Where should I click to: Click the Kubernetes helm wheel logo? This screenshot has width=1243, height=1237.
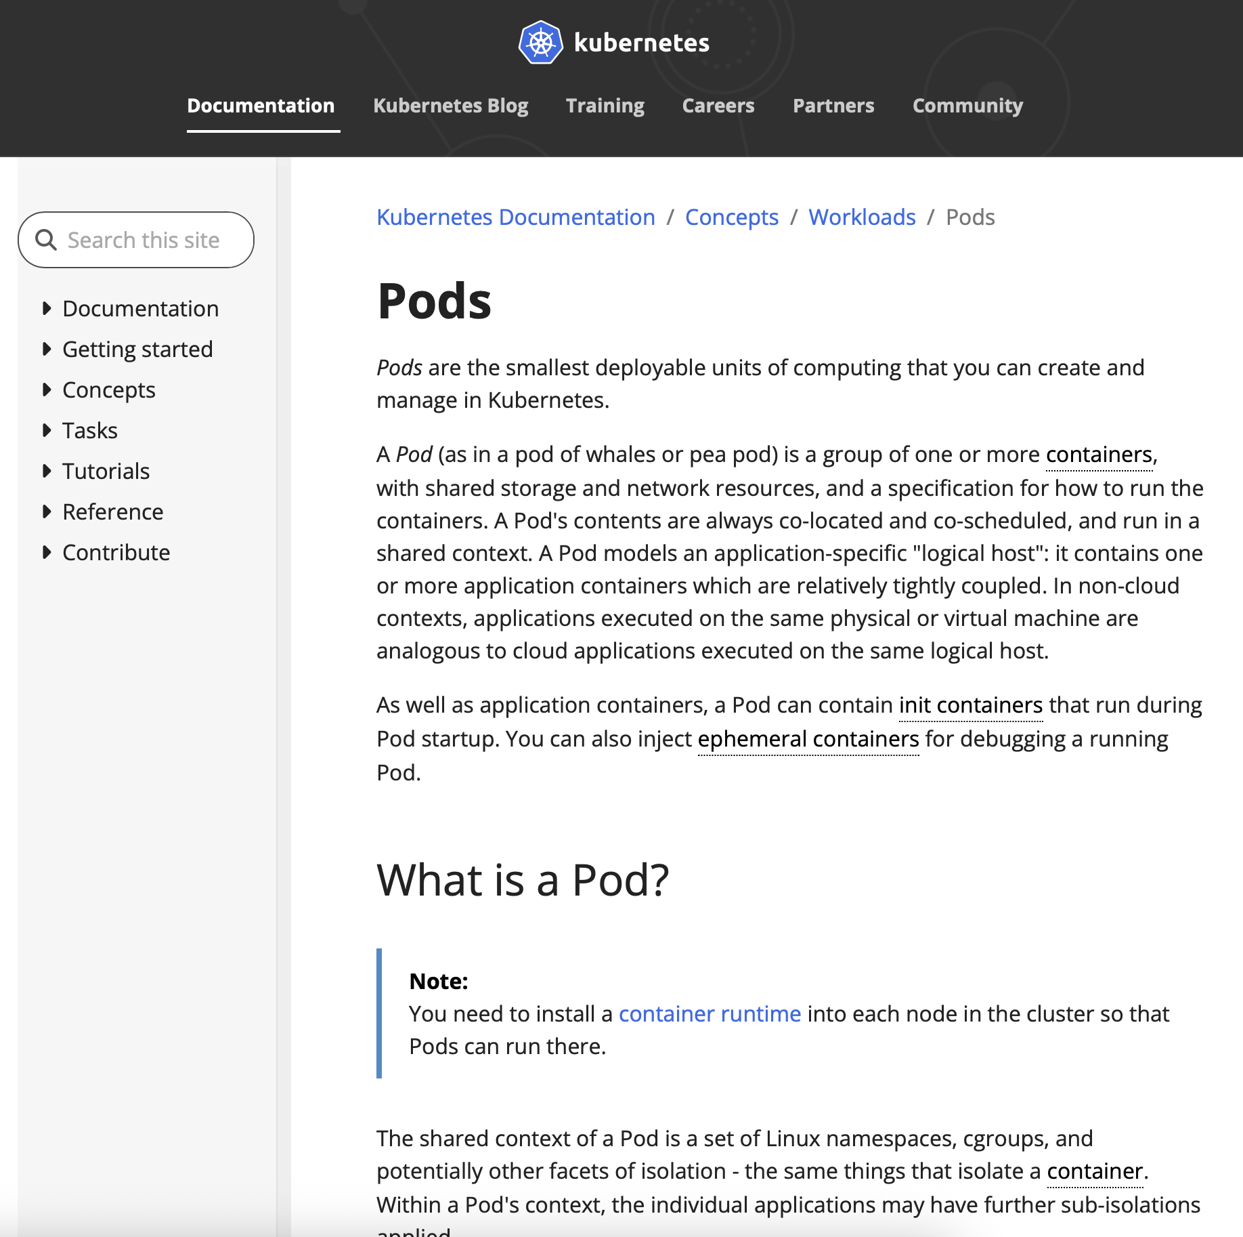coord(540,43)
